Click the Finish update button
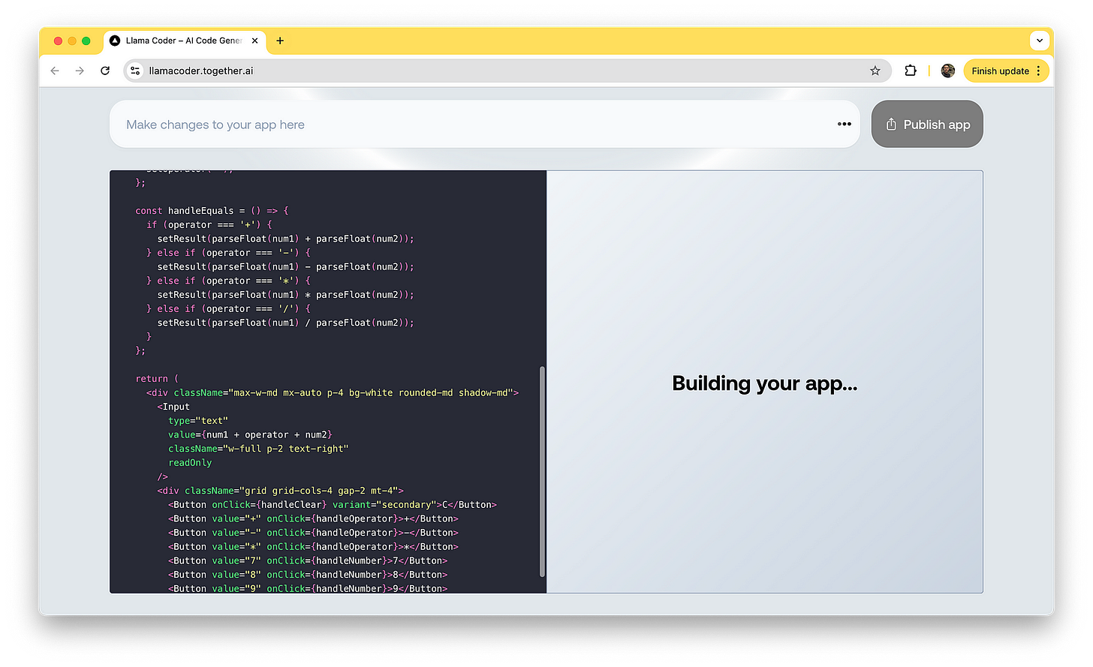The image size is (1093, 667). pyautogui.click(x=1001, y=71)
